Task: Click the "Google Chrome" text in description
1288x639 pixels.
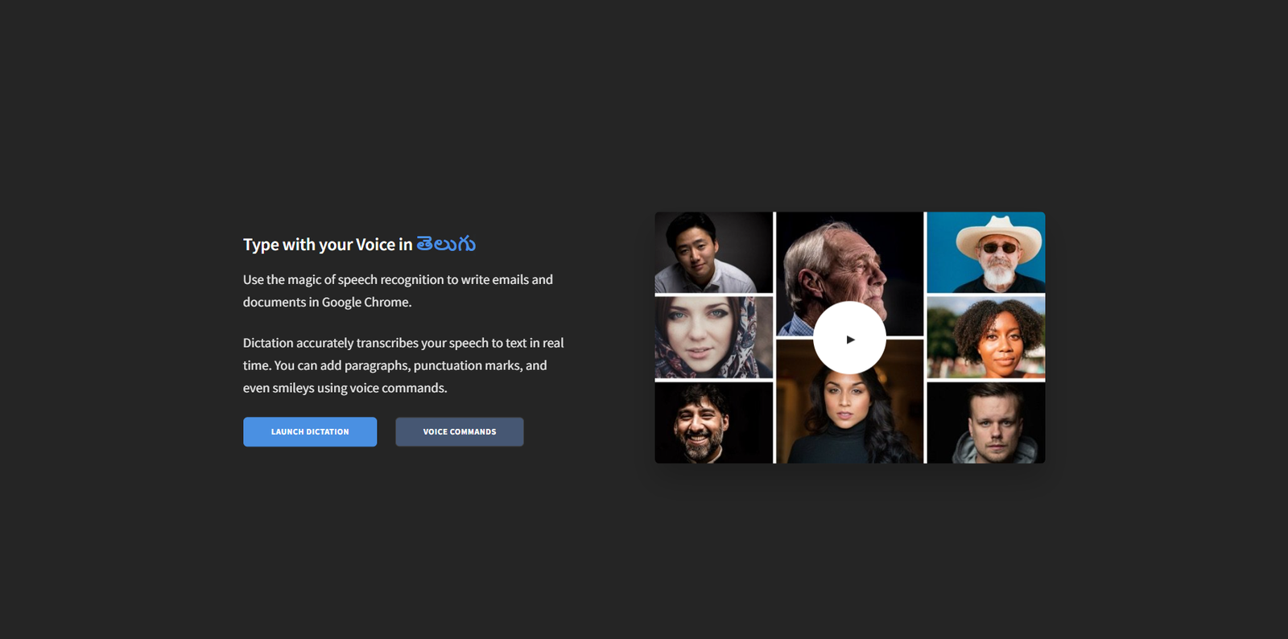Action: point(365,303)
